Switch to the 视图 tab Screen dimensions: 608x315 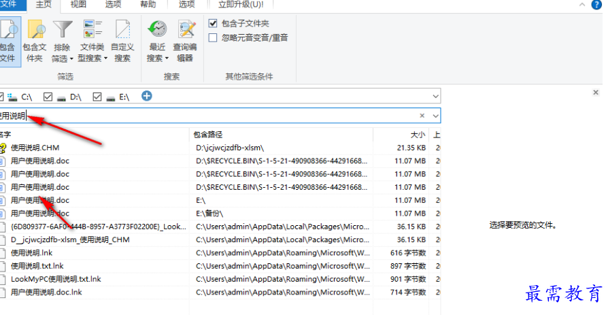78,5
